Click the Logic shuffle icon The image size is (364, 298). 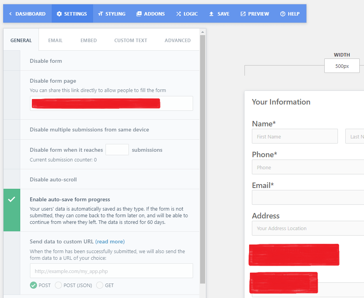tap(178, 14)
